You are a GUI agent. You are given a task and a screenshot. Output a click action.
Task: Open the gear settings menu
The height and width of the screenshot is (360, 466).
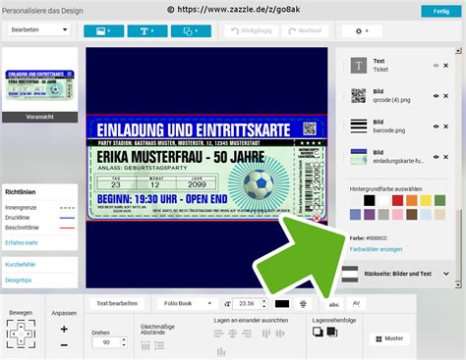[362, 31]
